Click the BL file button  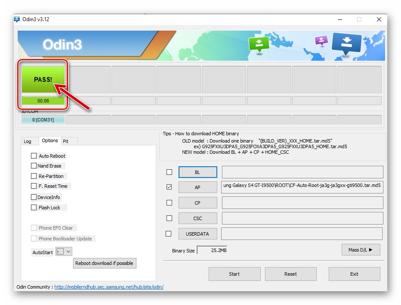click(x=197, y=172)
